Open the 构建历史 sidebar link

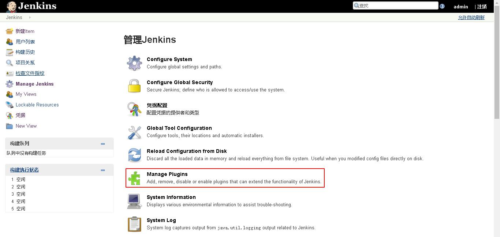click(x=25, y=52)
